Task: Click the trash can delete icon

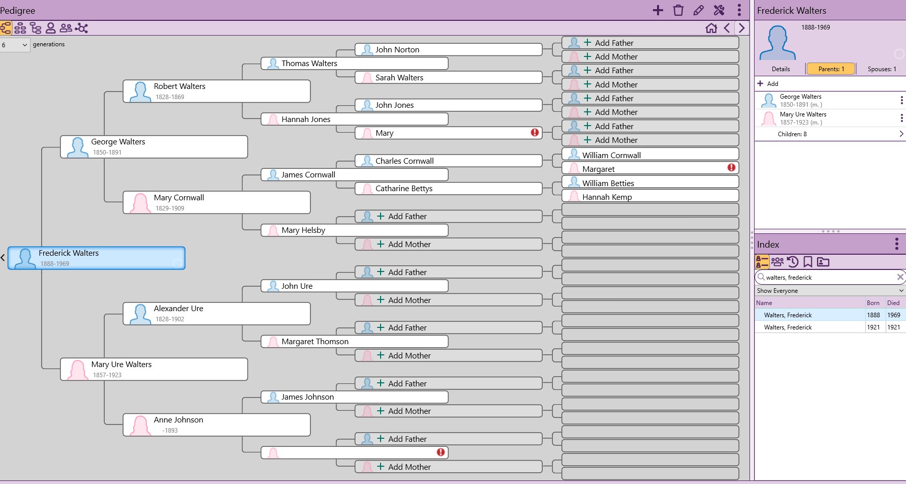Action: point(678,10)
